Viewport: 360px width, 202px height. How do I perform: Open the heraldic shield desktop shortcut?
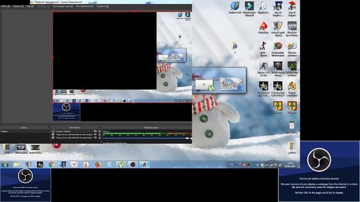(277, 29)
